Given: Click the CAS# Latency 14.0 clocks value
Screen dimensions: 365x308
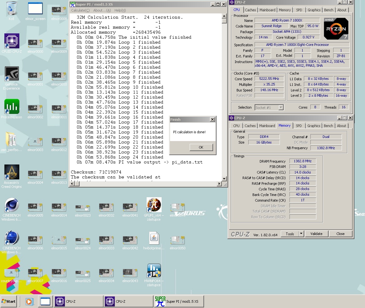Looking at the screenshot, I should [303, 172].
